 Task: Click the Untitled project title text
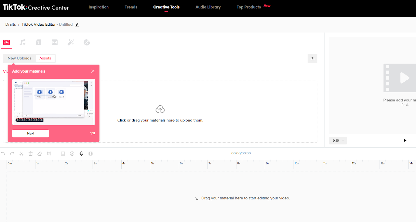tap(66, 24)
